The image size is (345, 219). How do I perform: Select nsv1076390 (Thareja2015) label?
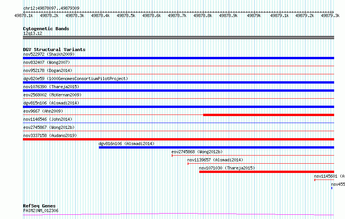point(51,87)
